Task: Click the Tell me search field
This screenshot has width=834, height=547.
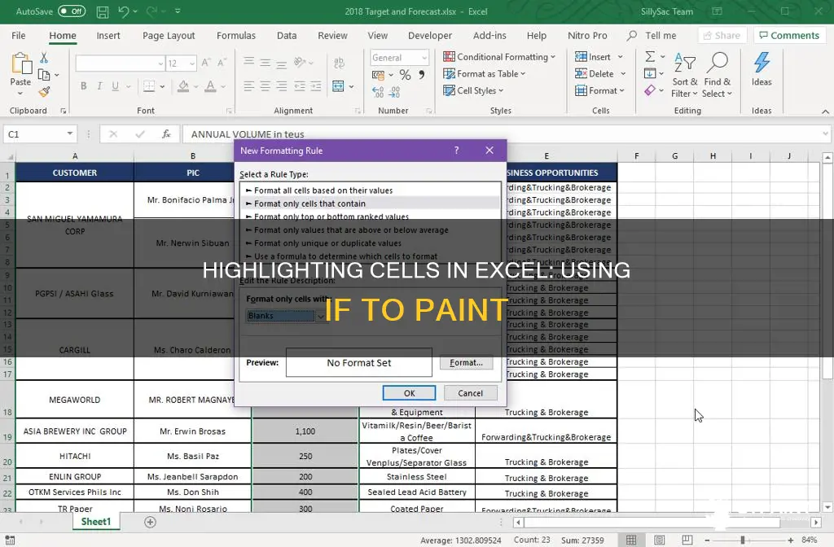Action: [x=660, y=36]
